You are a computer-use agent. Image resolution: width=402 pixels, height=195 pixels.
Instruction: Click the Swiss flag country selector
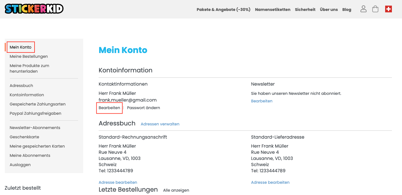389,9
